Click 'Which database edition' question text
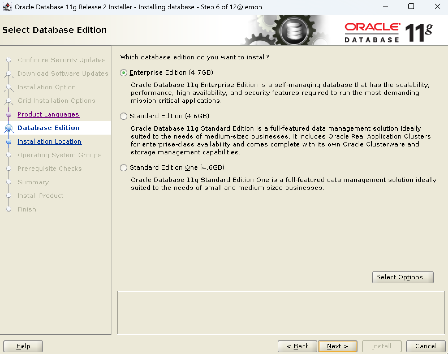This screenshot has height=354, width=448. point(194,57)
